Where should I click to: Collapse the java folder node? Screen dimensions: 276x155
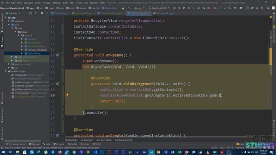pyautogui.click(x=9, y=25)
